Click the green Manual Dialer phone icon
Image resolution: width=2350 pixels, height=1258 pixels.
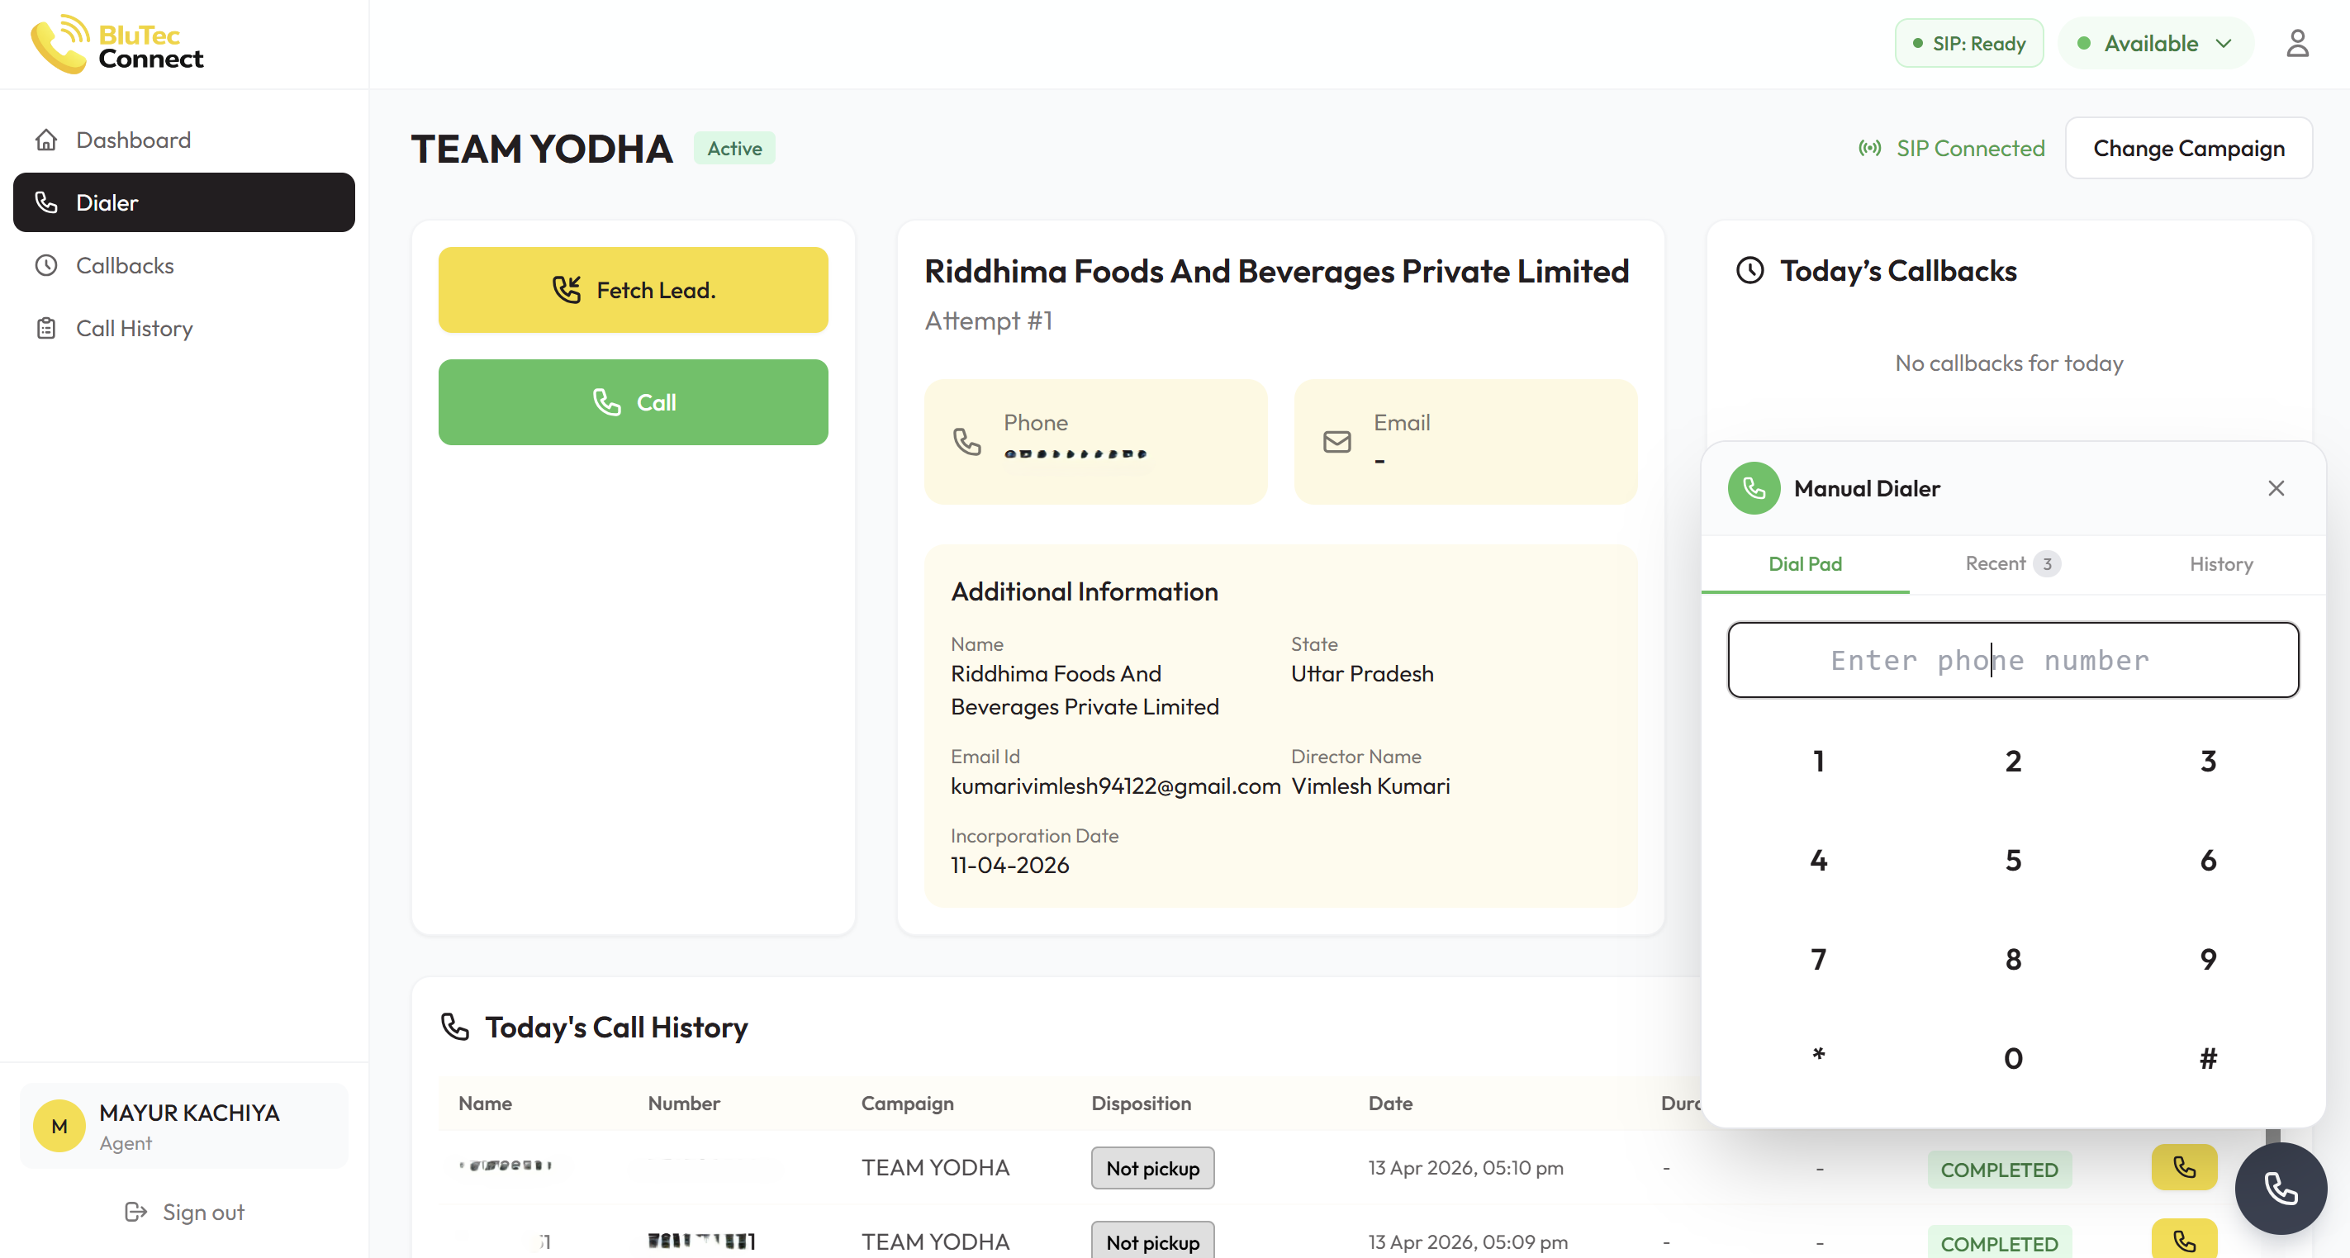click(1753, 488)
